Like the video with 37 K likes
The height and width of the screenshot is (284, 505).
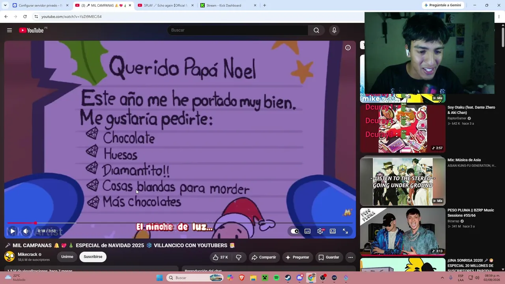(x=220, y=257)
